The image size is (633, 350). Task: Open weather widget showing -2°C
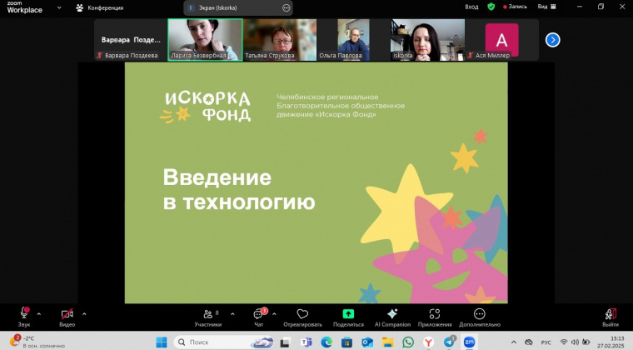pos(37,342)
